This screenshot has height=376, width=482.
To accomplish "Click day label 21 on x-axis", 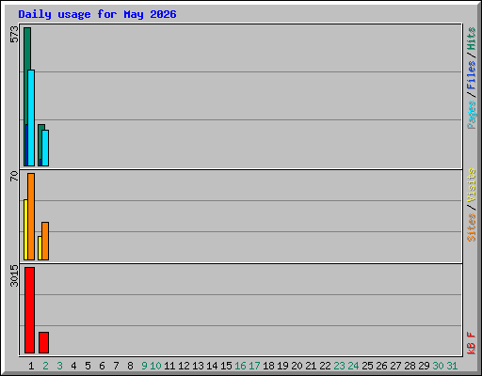I will 311,366.
